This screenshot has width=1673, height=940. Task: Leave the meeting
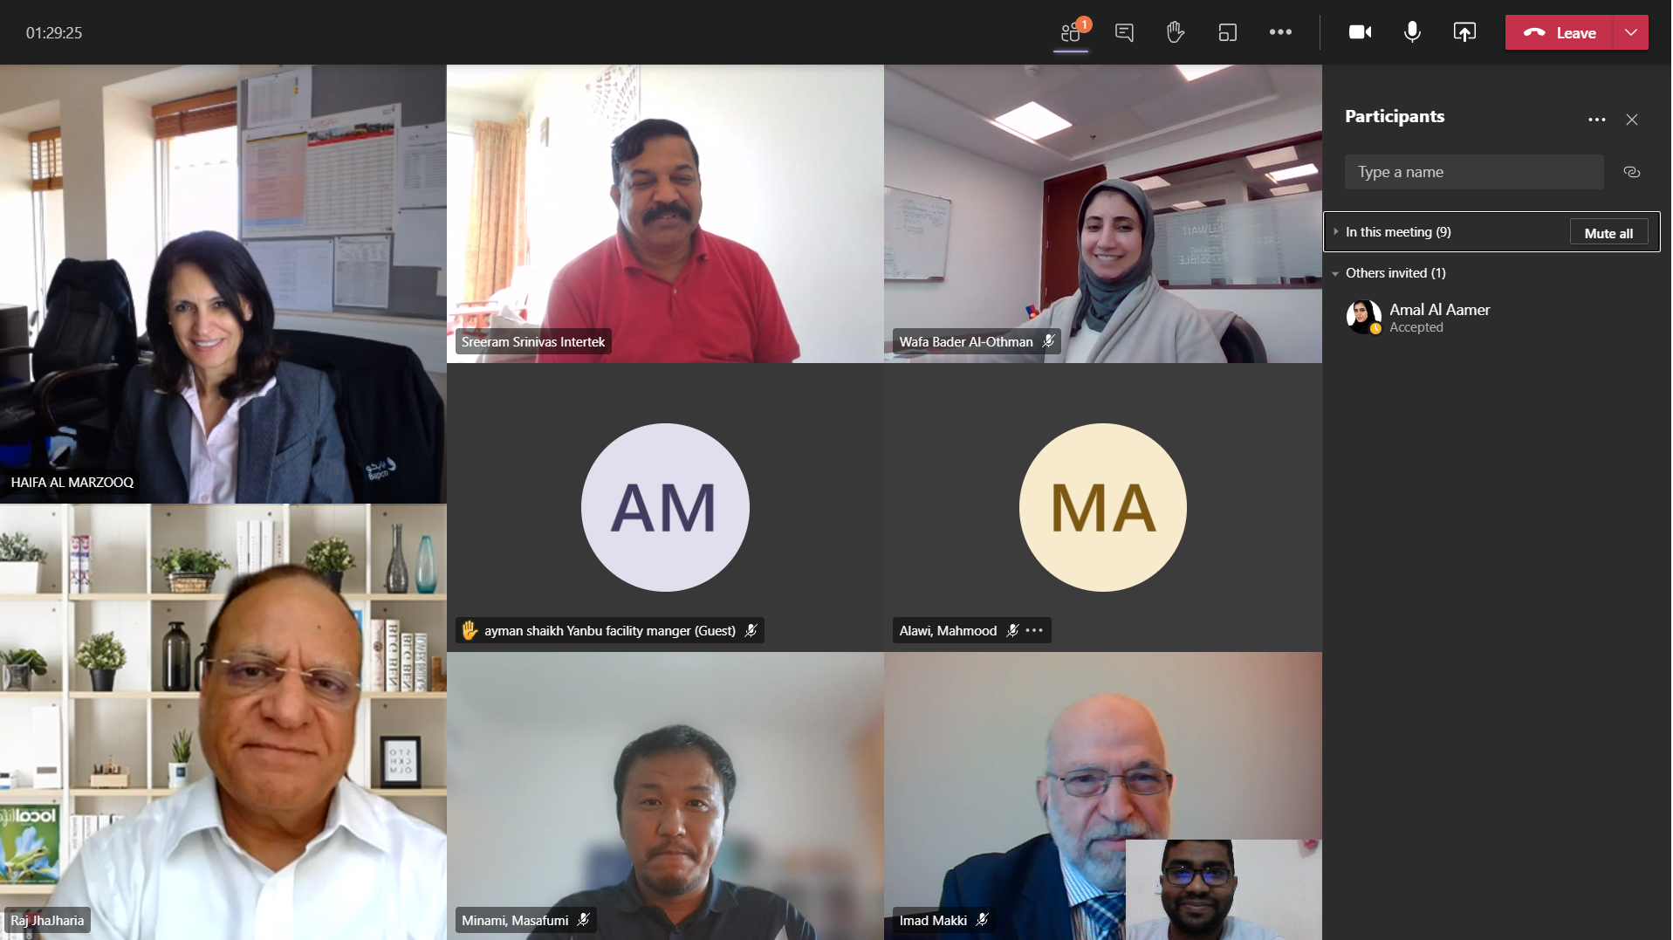click(x=1560, y=32)
